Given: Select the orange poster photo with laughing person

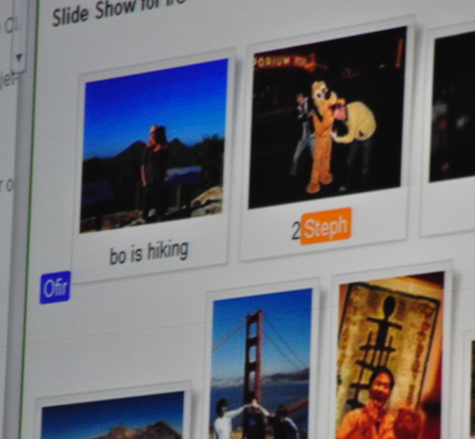Looking at the screenshot, I should 389,356.
